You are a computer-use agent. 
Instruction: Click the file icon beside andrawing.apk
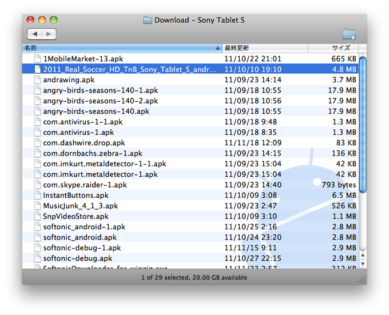click(x=38, y=80)
